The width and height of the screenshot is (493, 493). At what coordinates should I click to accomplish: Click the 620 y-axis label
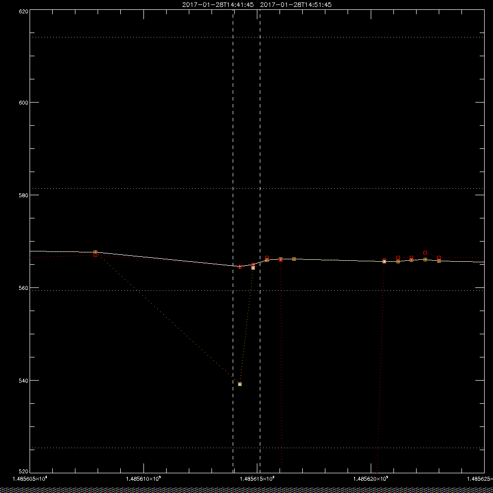tap(24, 11)
